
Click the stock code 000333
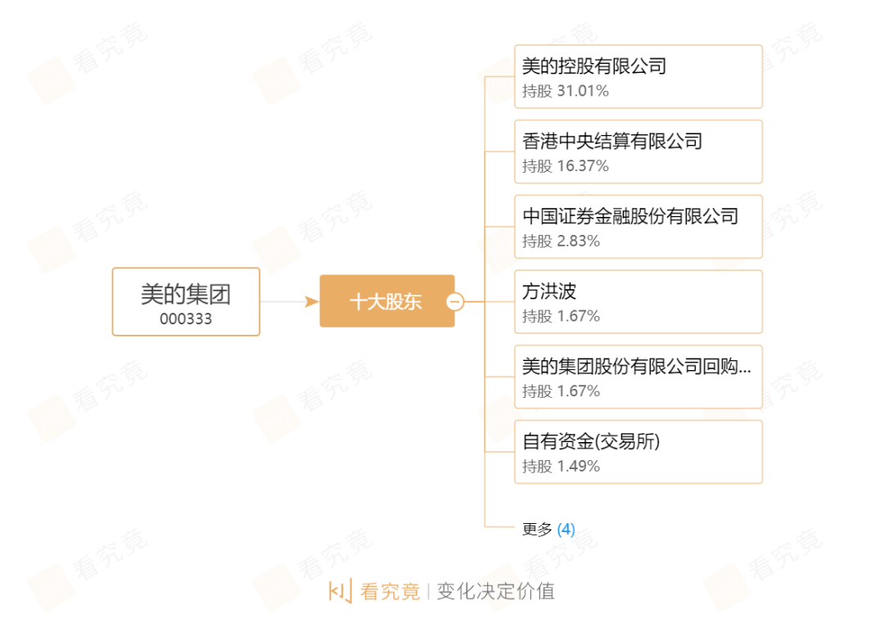point(186,319)
